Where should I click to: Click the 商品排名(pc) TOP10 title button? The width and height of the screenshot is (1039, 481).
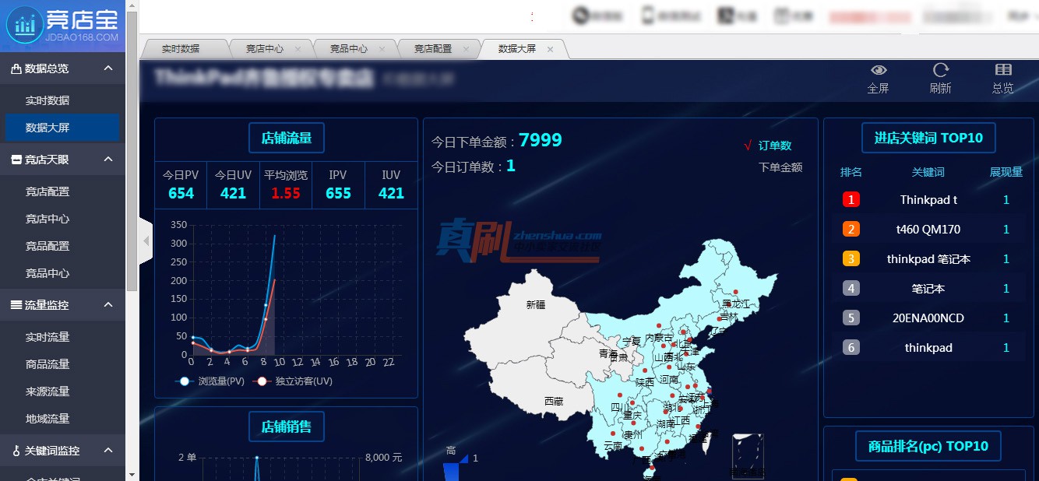point(928,446)
